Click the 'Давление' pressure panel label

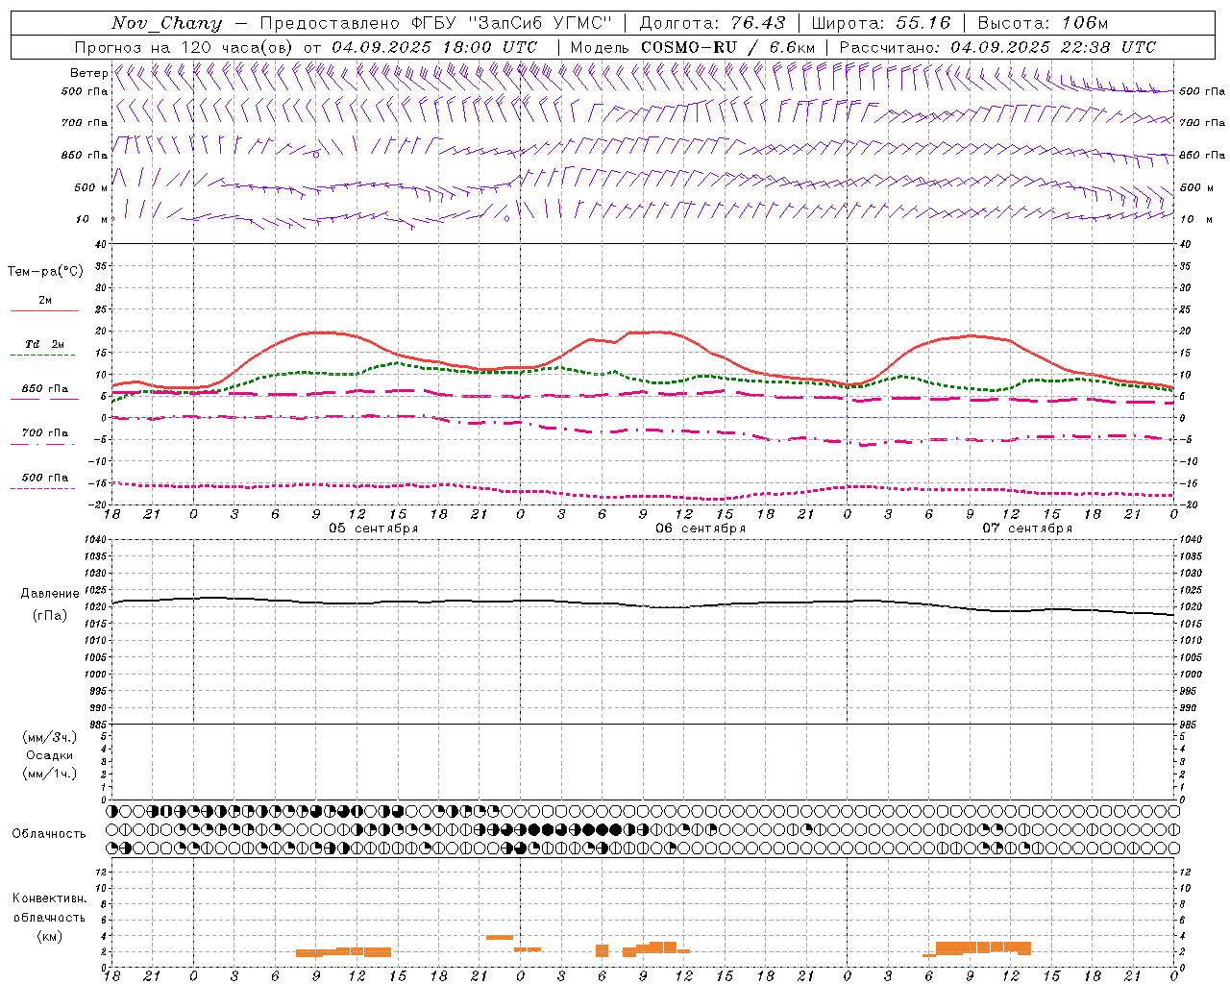pyautogui.click(x=50, y=594)
